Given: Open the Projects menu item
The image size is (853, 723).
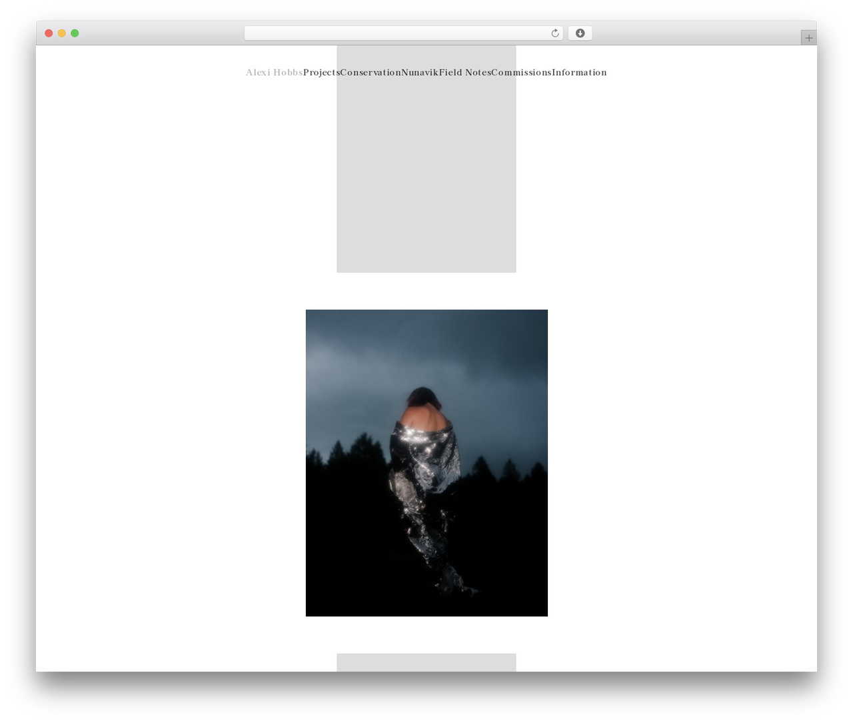Looking at the screenshot, I should point(321,73).
